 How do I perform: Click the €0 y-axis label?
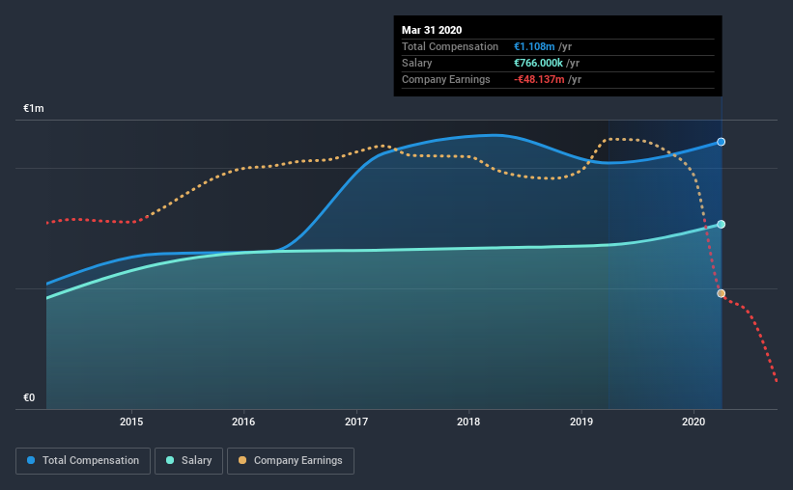[29, 398]
